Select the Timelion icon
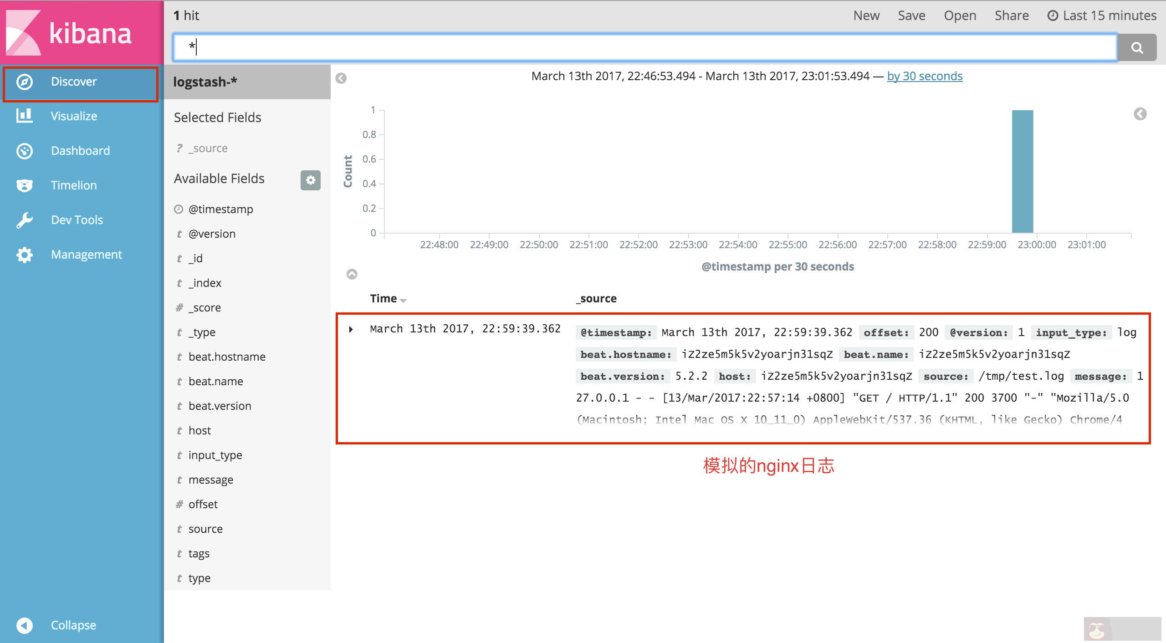Viewport: 1166px width, 643px height. tap(24, 185)
